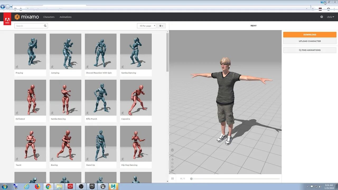338x190 pixels.
Task: Click the animation list scrollbar thumb
Action: click(x=167, y=52)
